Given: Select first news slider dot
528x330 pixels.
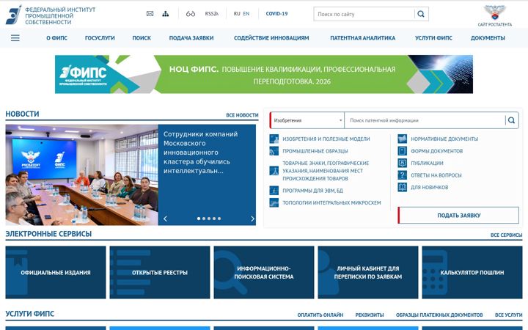Looking at the screenshot, I should point(199,219).
